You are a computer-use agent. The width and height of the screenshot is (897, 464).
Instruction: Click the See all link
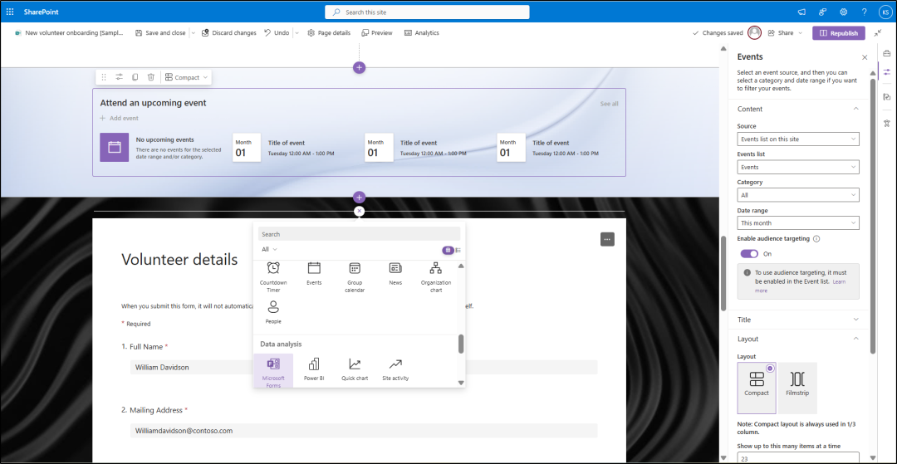[610, 104]
